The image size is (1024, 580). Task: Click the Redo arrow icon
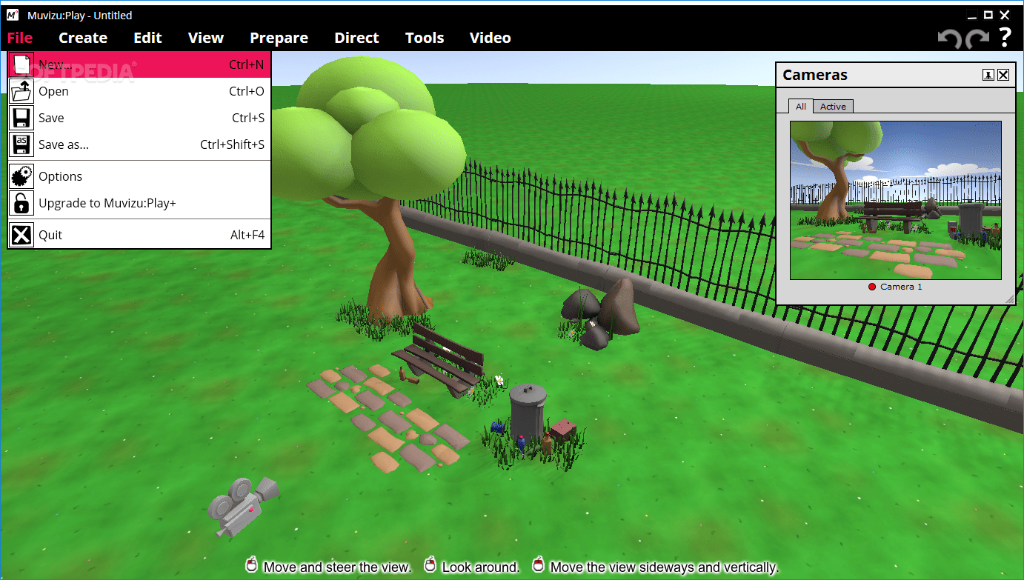coord(977,38)
